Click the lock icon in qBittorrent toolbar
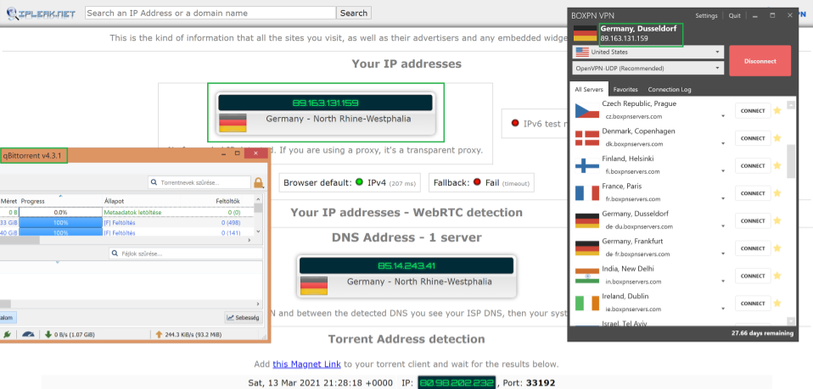This screenshot has width=813, height=389. pyautogui.click(x=259, y=183)
